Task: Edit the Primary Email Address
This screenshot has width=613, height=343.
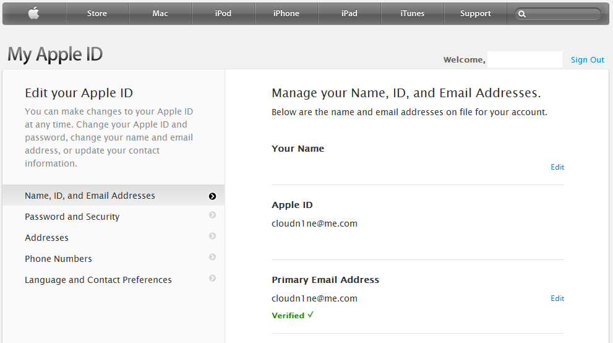Action: tap(557, 298)
